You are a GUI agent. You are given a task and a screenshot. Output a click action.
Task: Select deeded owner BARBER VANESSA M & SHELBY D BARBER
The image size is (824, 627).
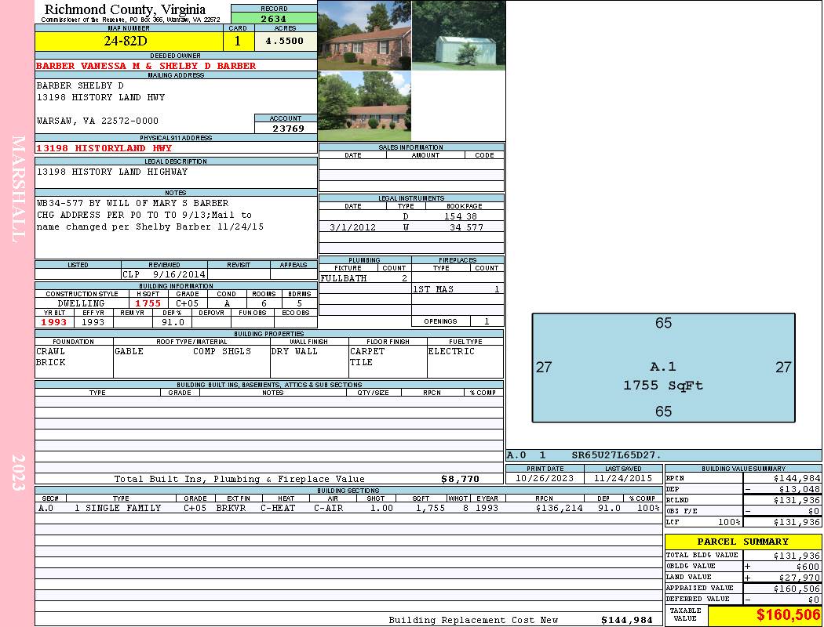coord(145,66)
